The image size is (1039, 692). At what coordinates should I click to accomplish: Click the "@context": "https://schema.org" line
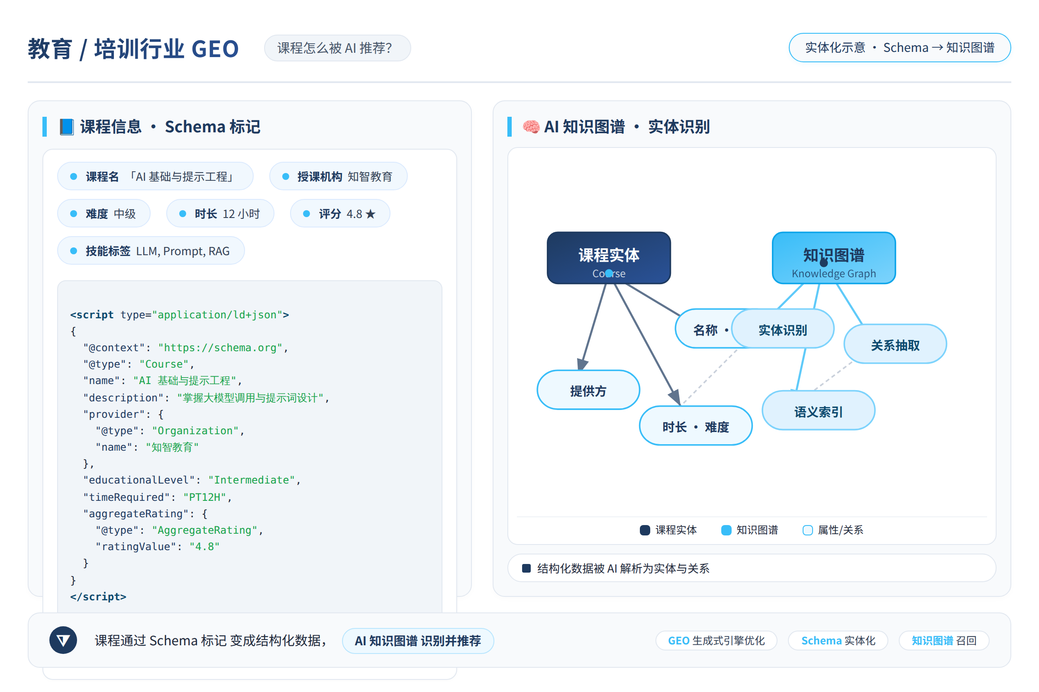(186, 348)
